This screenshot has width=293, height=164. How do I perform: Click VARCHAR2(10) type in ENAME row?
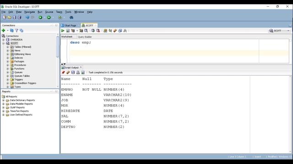117,95
